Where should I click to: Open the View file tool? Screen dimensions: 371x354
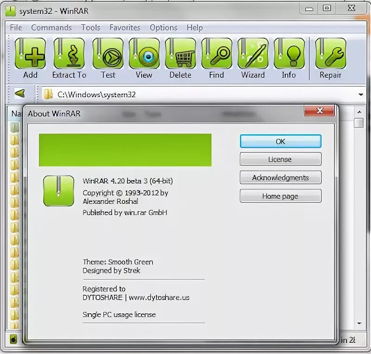[144, 53]
